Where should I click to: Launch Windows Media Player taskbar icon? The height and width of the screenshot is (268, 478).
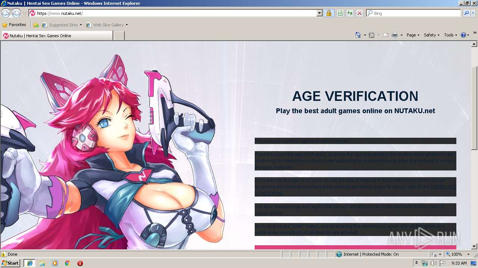pyautogui.click(x=55, y=263)
